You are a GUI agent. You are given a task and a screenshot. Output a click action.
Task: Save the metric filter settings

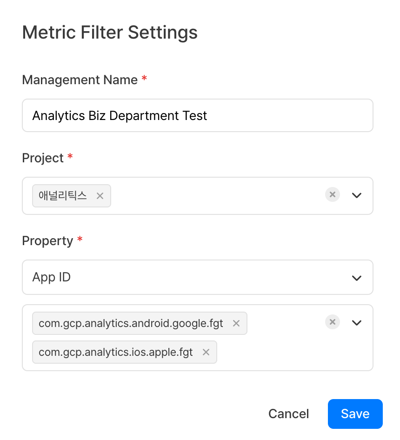point(355,413)
